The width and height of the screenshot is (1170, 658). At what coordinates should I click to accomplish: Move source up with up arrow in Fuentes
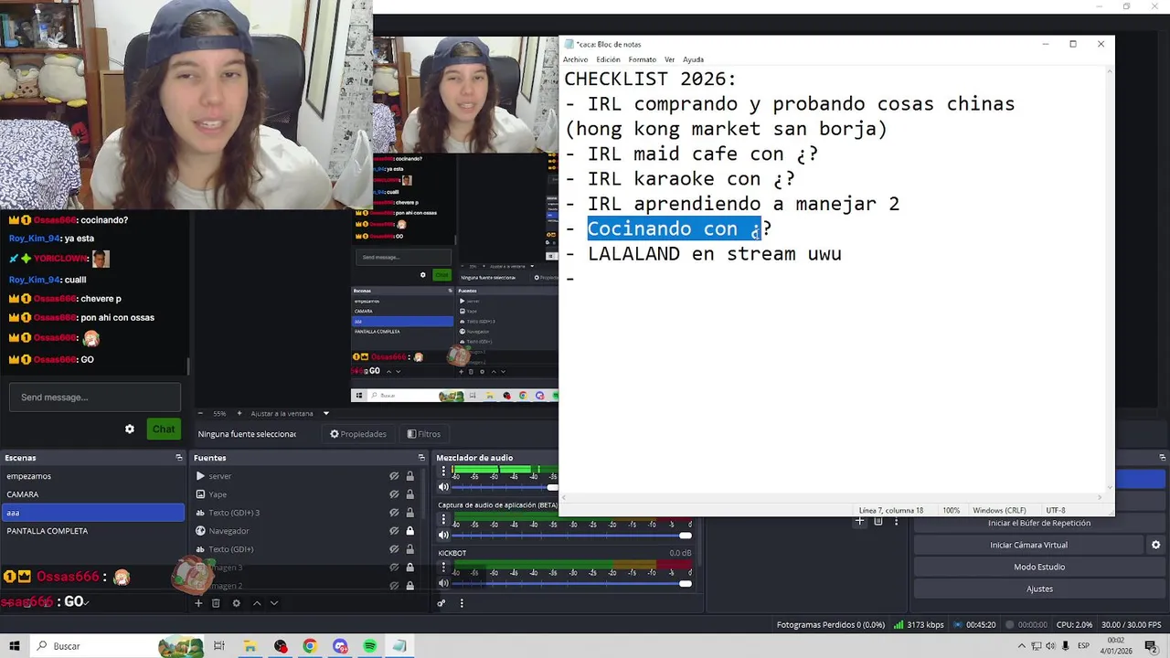point(257,603)
